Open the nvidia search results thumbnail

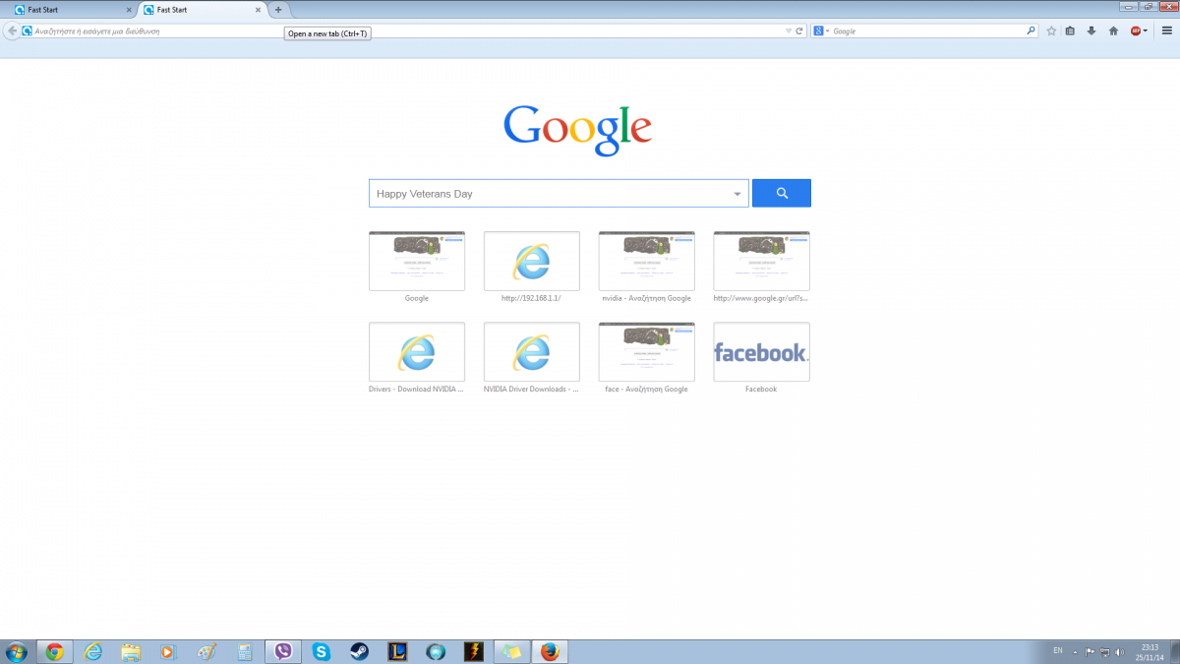647,261
